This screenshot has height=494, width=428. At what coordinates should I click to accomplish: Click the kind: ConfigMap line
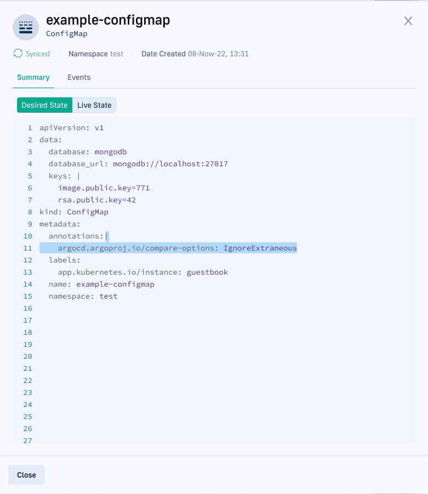[x=73, y=212]
